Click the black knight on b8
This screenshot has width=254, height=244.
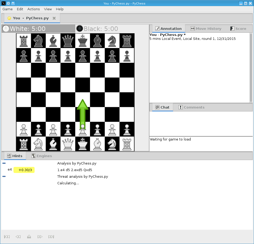pyautogui.click(x=38, y=41)
